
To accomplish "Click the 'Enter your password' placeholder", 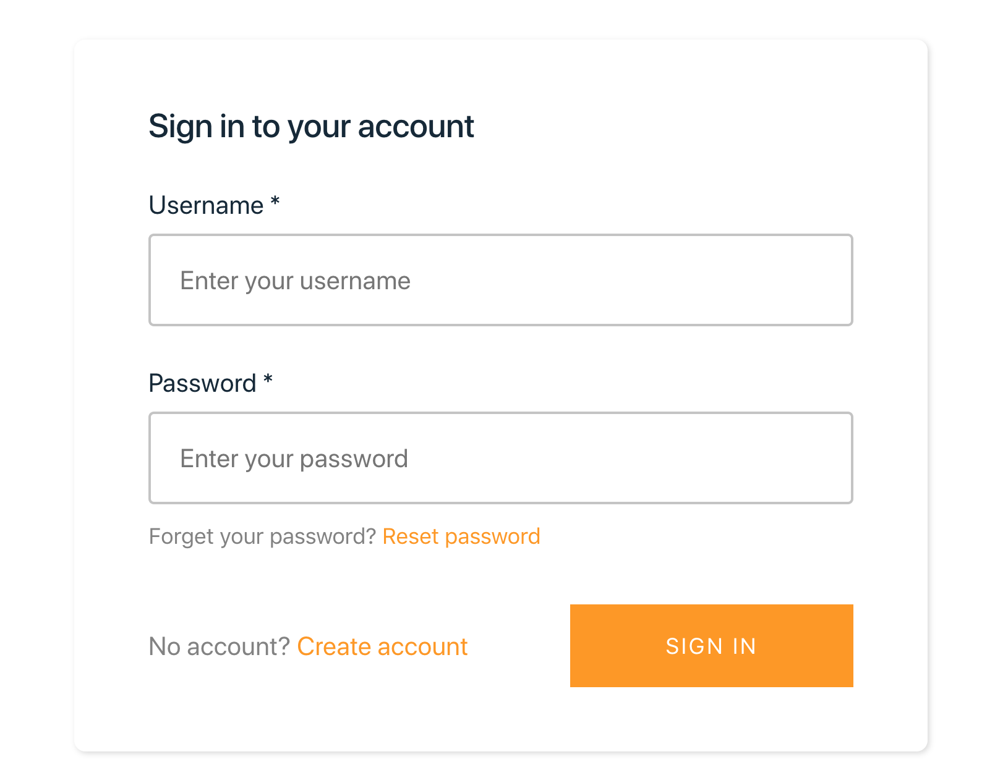I will click(x=294, y=459).
